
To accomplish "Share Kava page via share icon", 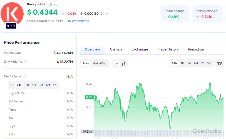I will tap(56, 5).
